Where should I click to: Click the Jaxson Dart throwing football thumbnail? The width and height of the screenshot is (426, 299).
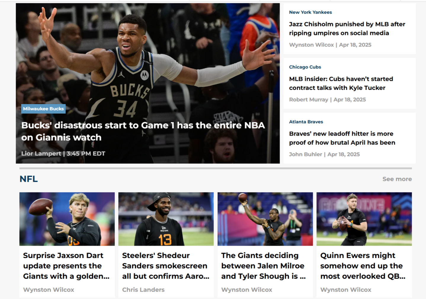67,219
